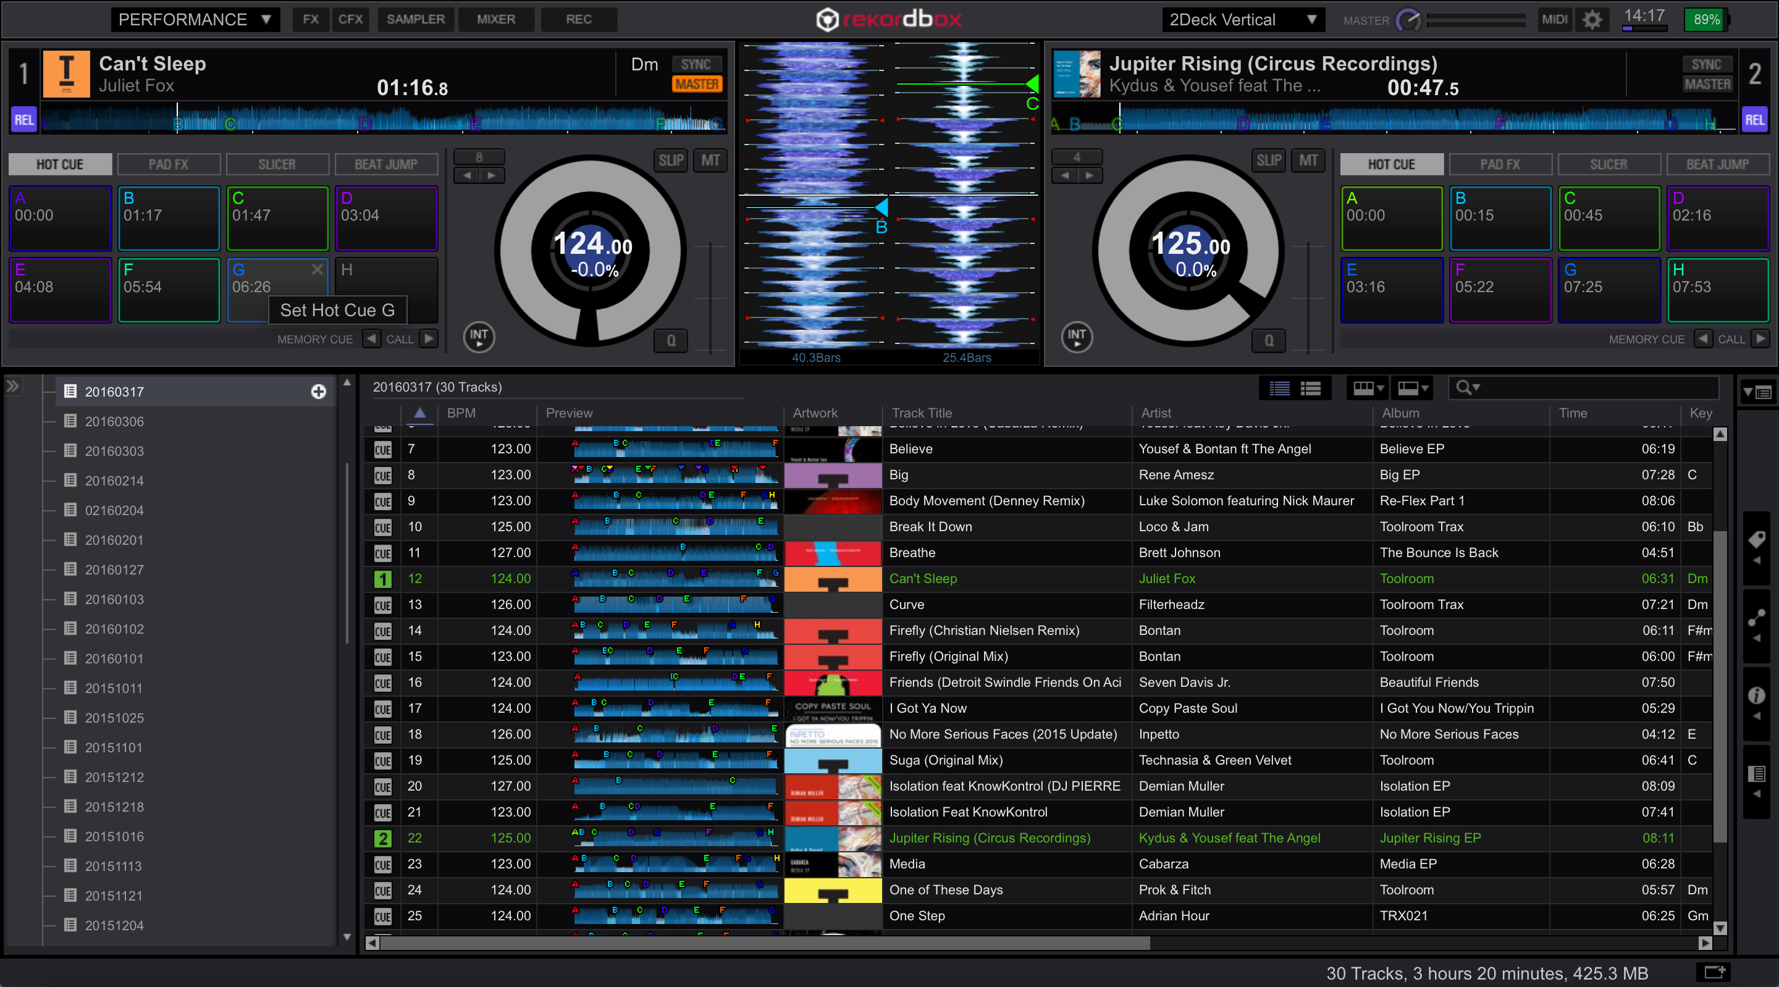Image resolution: width=1779 pixels, height=987 pixels.
Task: Switch deck 1 to BEAT JUMP tab
Action: pyautogui.click(x=385, y=164)
